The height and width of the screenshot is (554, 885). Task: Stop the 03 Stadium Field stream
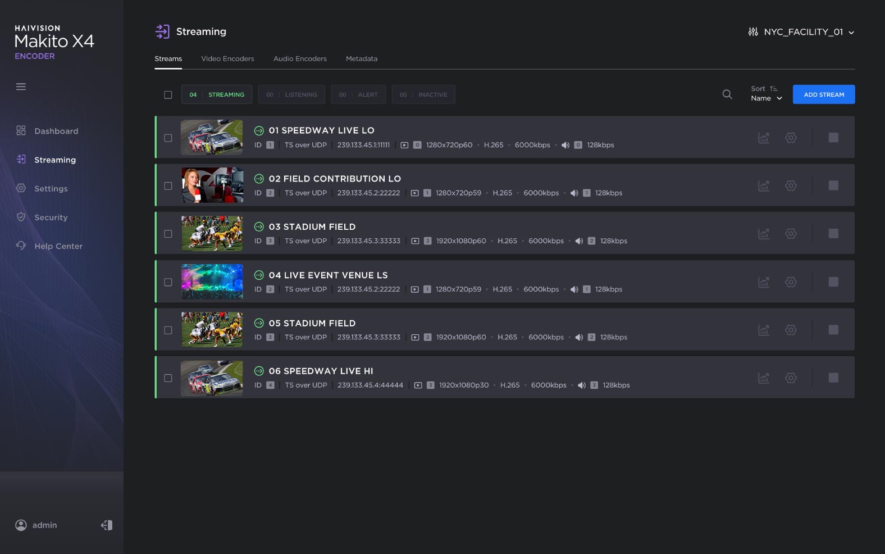[x=833, y=233]
